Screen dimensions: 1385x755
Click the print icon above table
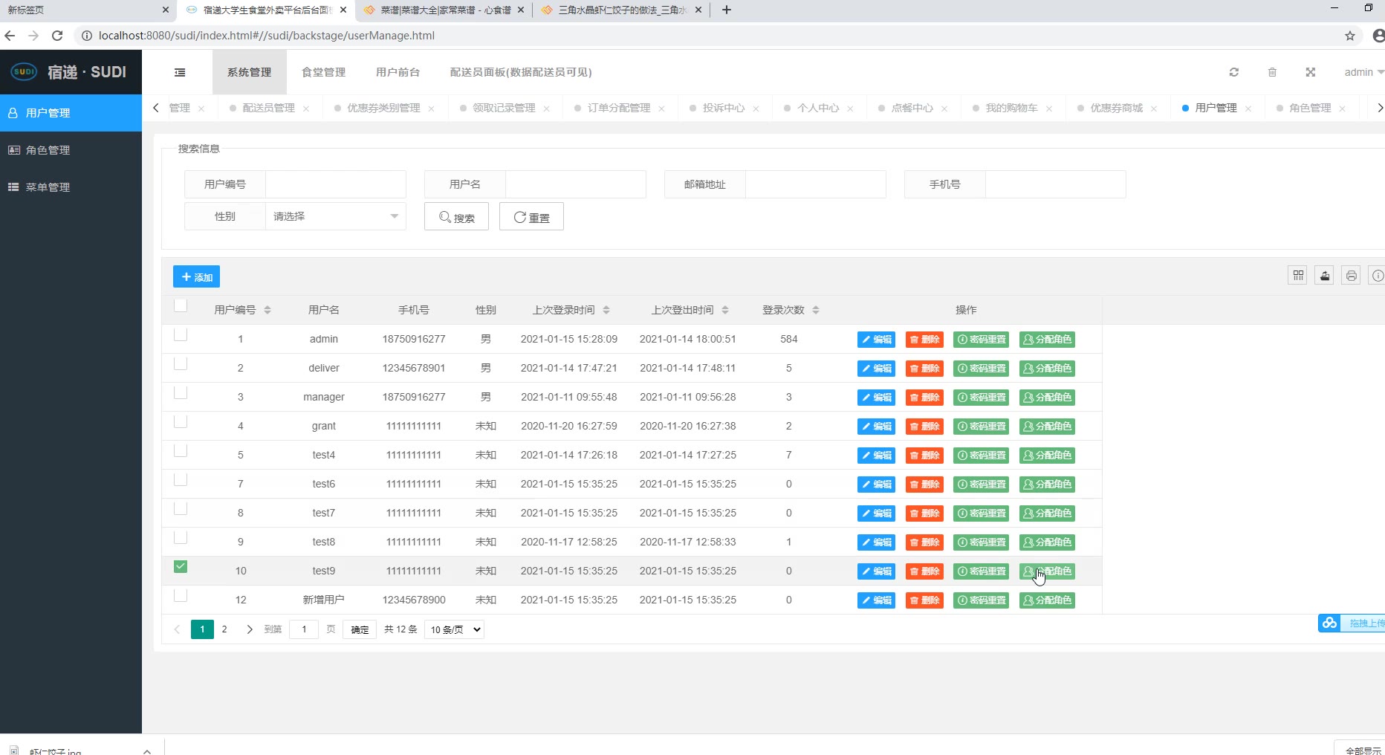(x=1352, y=276)
